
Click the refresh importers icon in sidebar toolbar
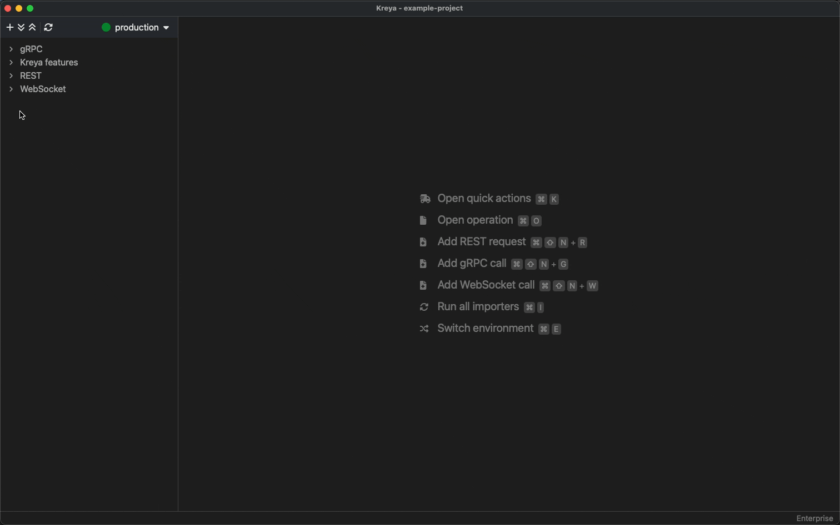click(48, 27)
